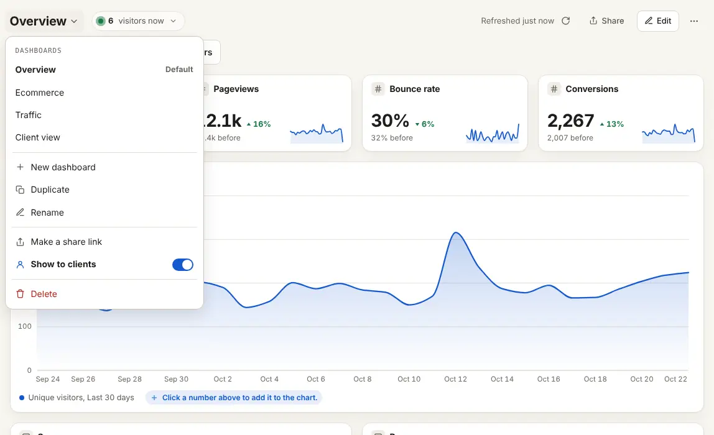Screen dimensions: 714x435
Task: Click the copy icon beside Duplicate
Action: pos(20,190)
